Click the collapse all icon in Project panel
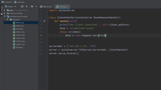Screen dimensions: 161x90 26,6
